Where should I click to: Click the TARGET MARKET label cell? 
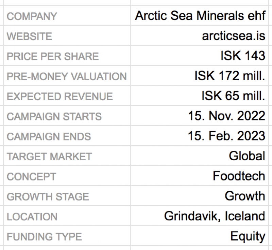coord(49,157)
